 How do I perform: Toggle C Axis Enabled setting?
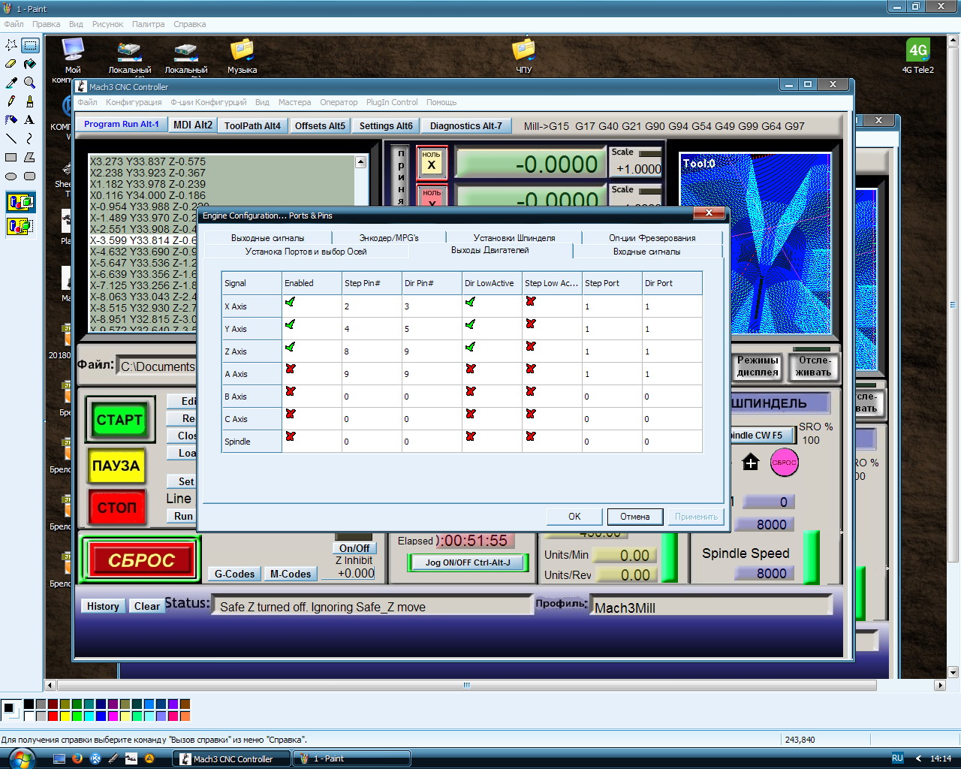291,414
